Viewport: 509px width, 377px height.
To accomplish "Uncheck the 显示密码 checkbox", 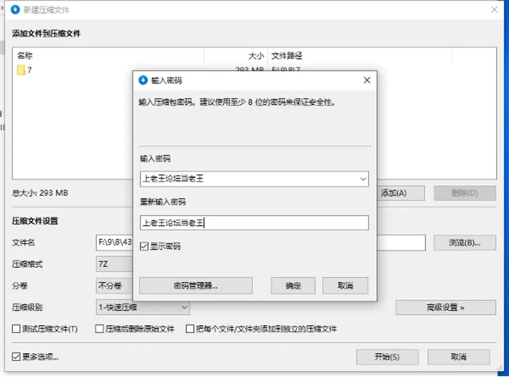I will [144, 246].
